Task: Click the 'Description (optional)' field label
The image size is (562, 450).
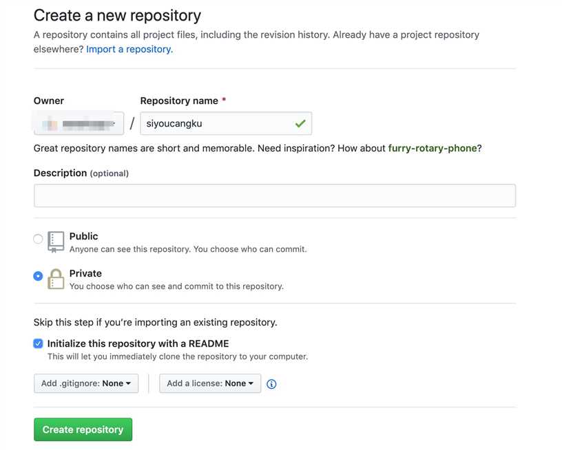Action: coord(81,173)
